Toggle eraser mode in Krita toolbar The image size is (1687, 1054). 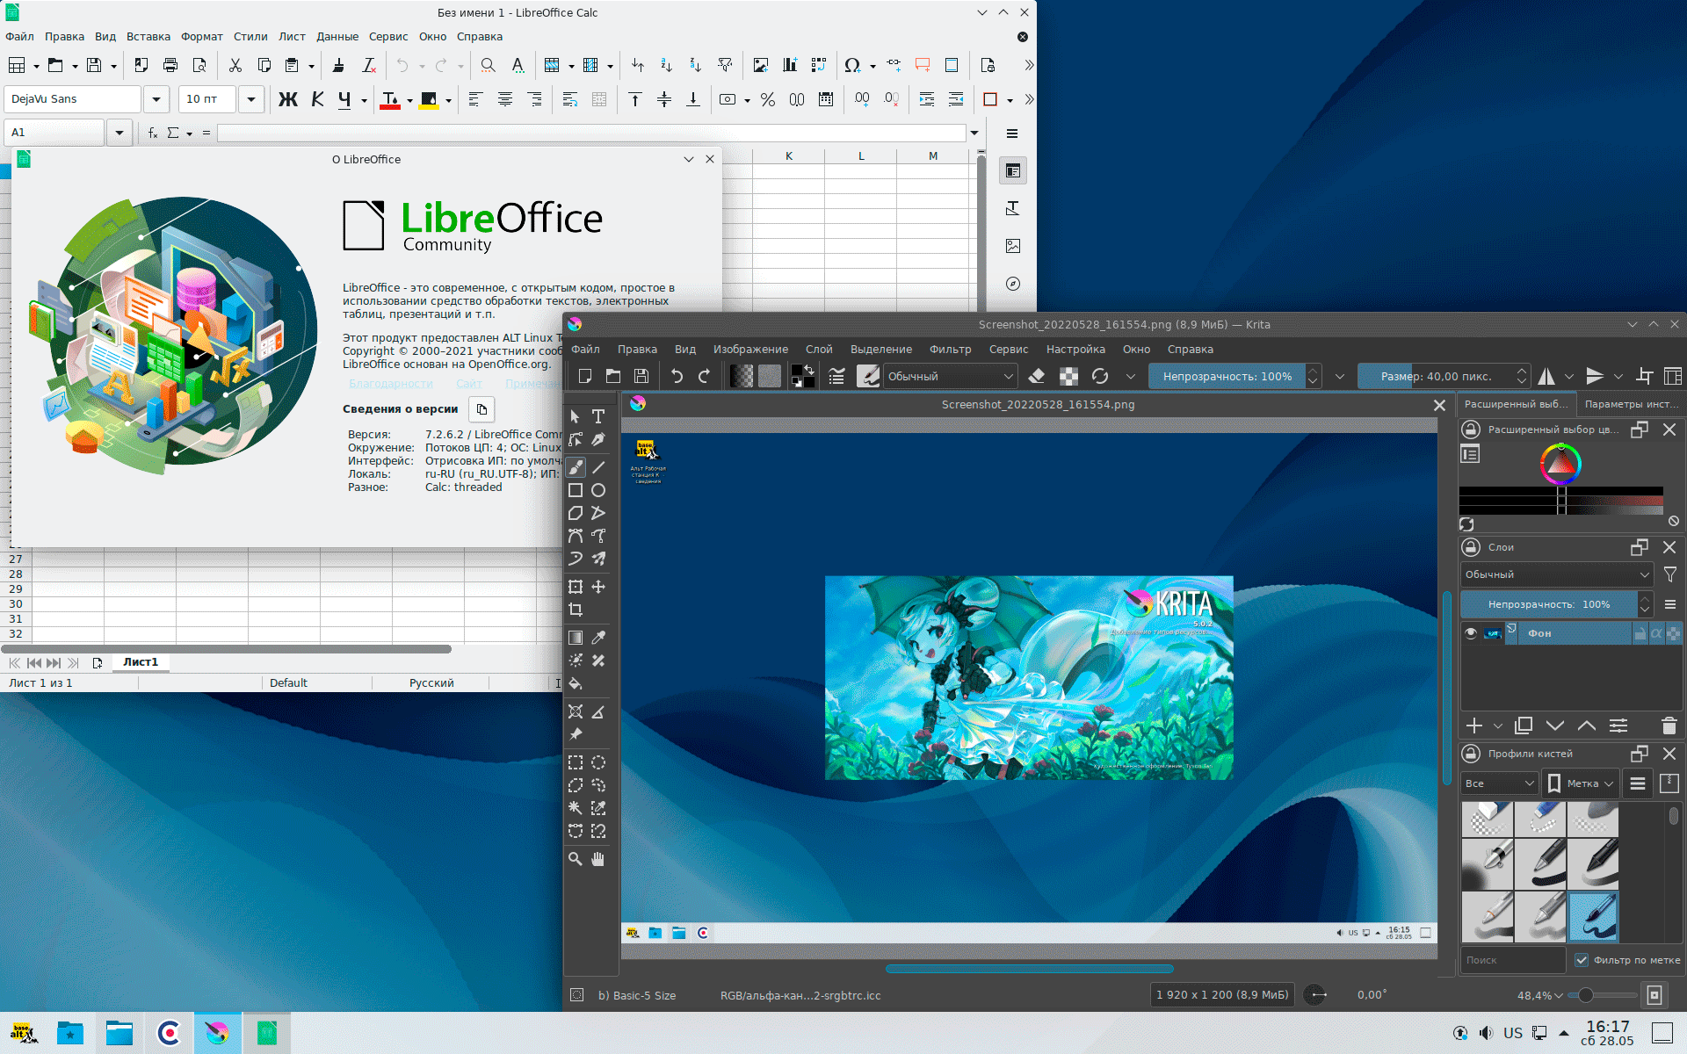pyautogui.click(x=1037, y=376)
